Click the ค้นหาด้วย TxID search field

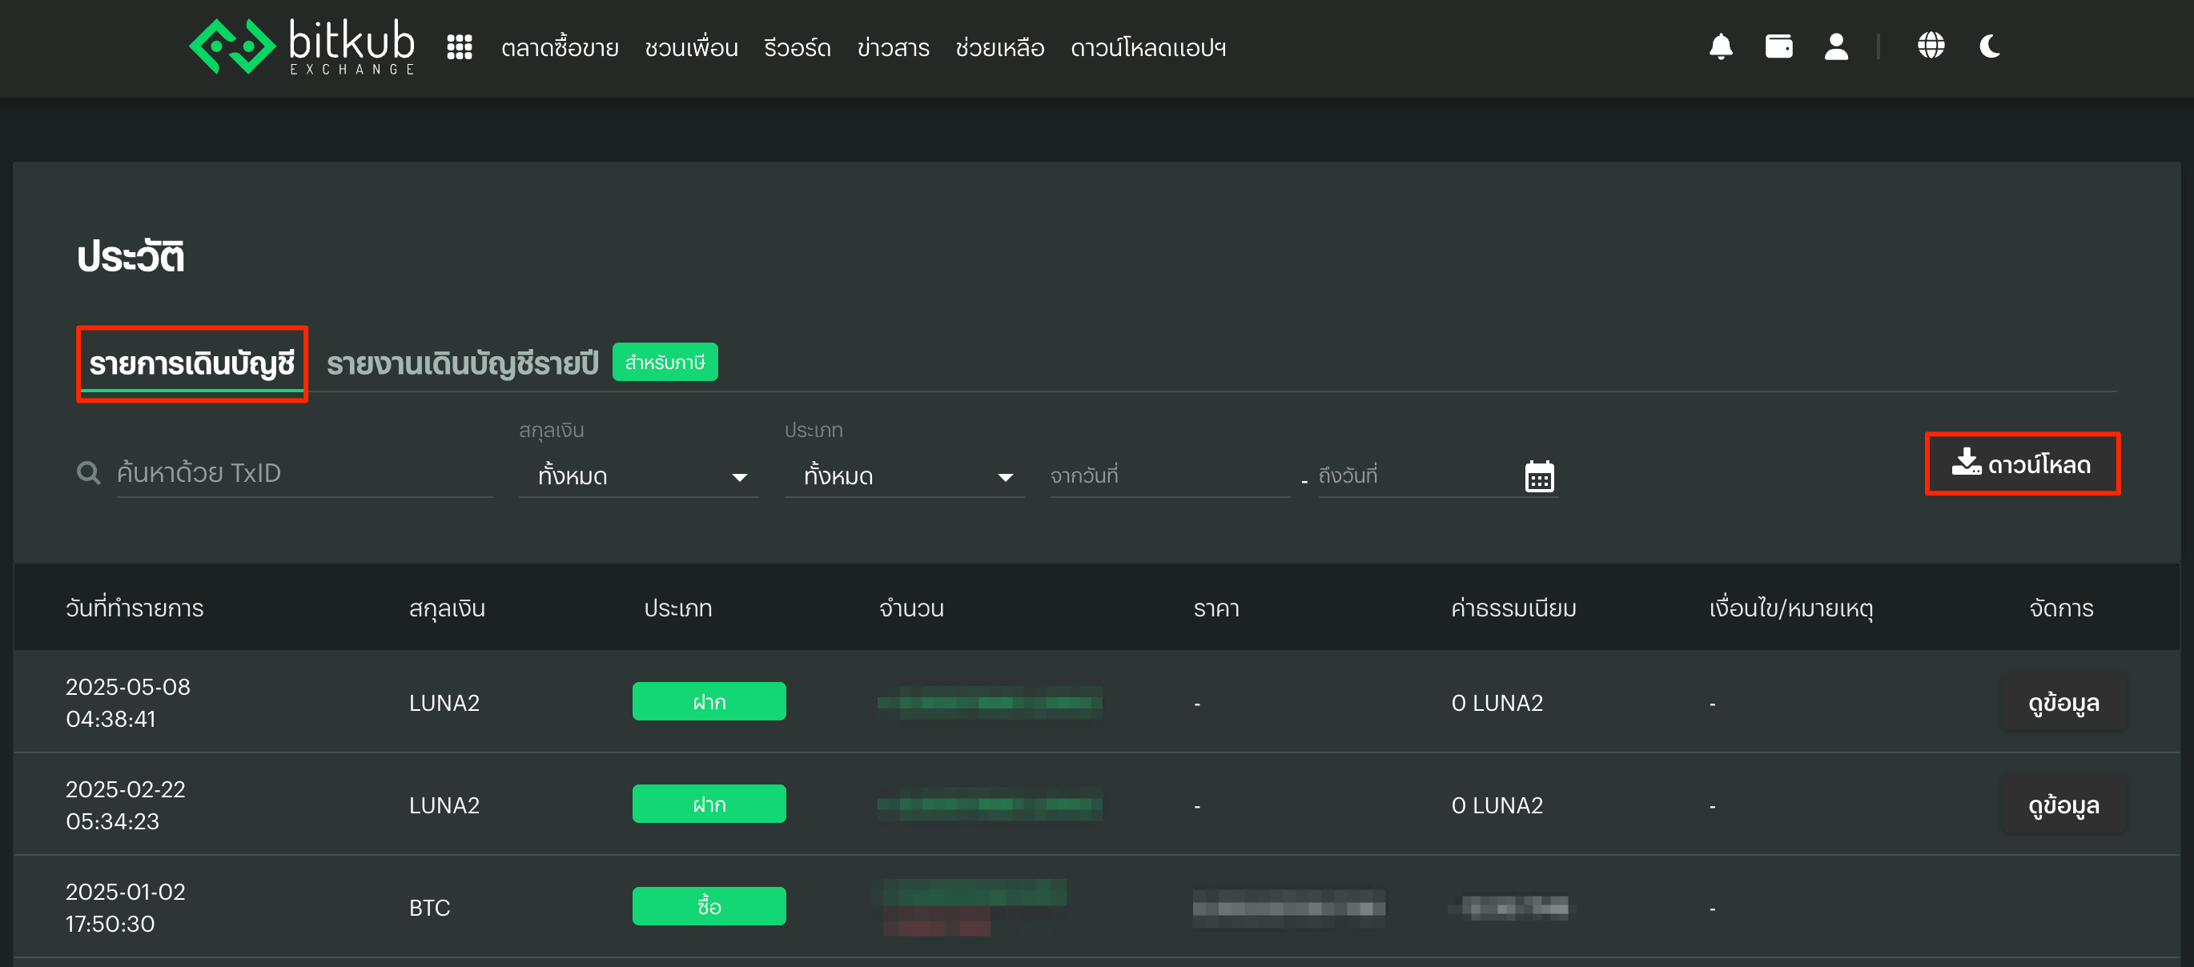click(x=303, y=472)
